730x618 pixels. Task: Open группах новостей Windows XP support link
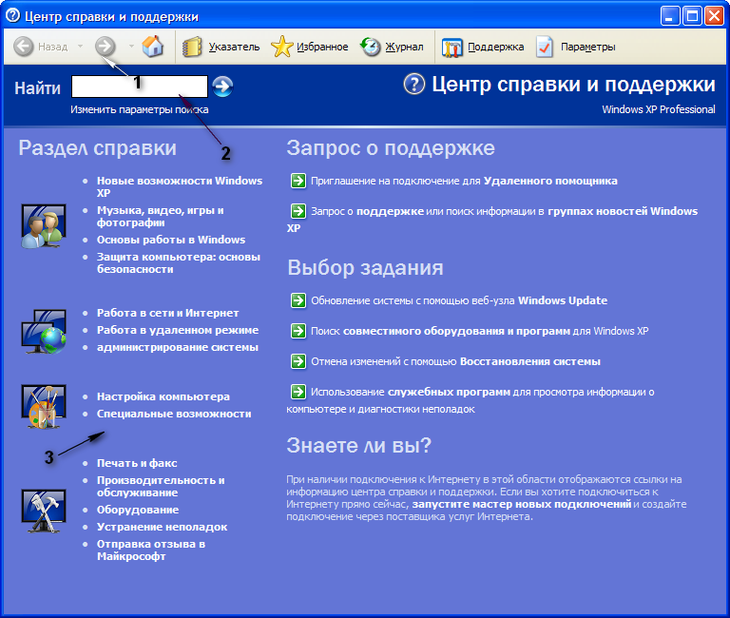coord(623,211)
